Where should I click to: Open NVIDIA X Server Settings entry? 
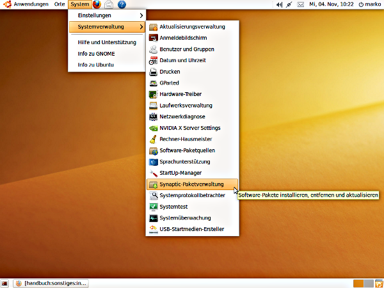(192, 128)
